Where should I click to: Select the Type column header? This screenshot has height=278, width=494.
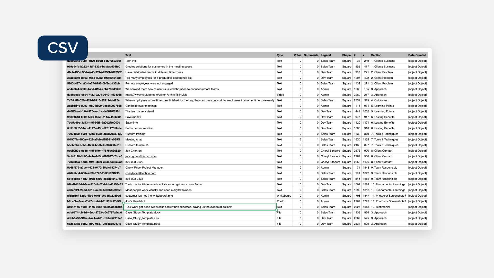click(x=284, y=55)
